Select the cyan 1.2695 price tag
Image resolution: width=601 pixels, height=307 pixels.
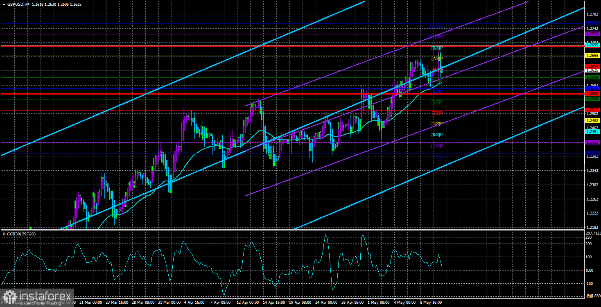click(593, 46)
